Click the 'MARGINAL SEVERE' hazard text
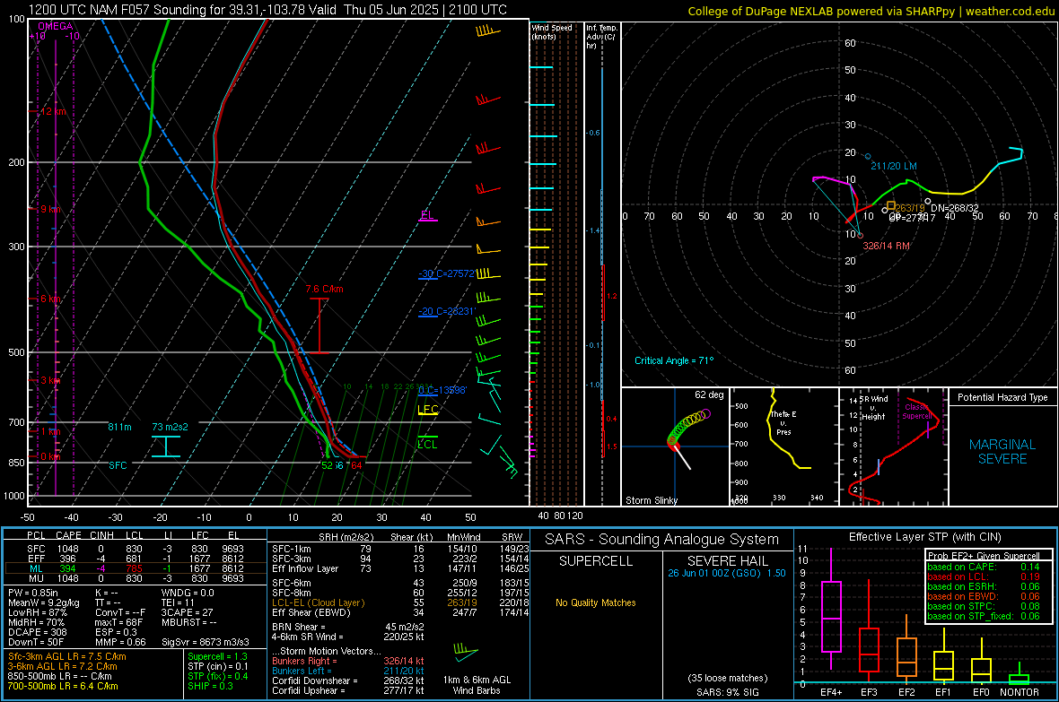 coord(1002,452)
